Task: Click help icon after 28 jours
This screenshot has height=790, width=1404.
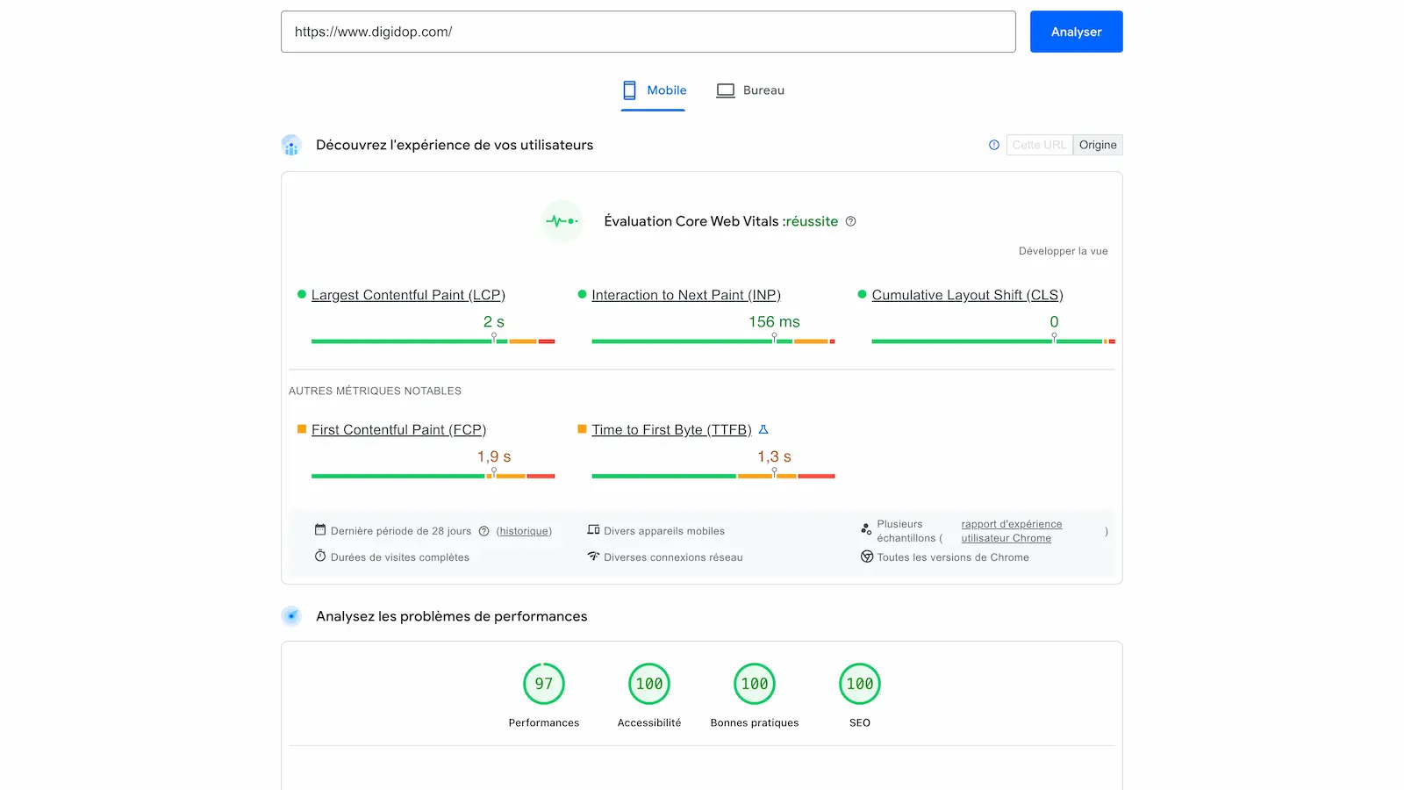Action: click(x=484, y=531)
